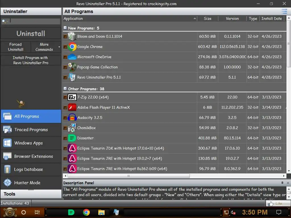Click the green Dissenter icon in the list
This screenshot has height=218, width=291.
pos(72,138)
